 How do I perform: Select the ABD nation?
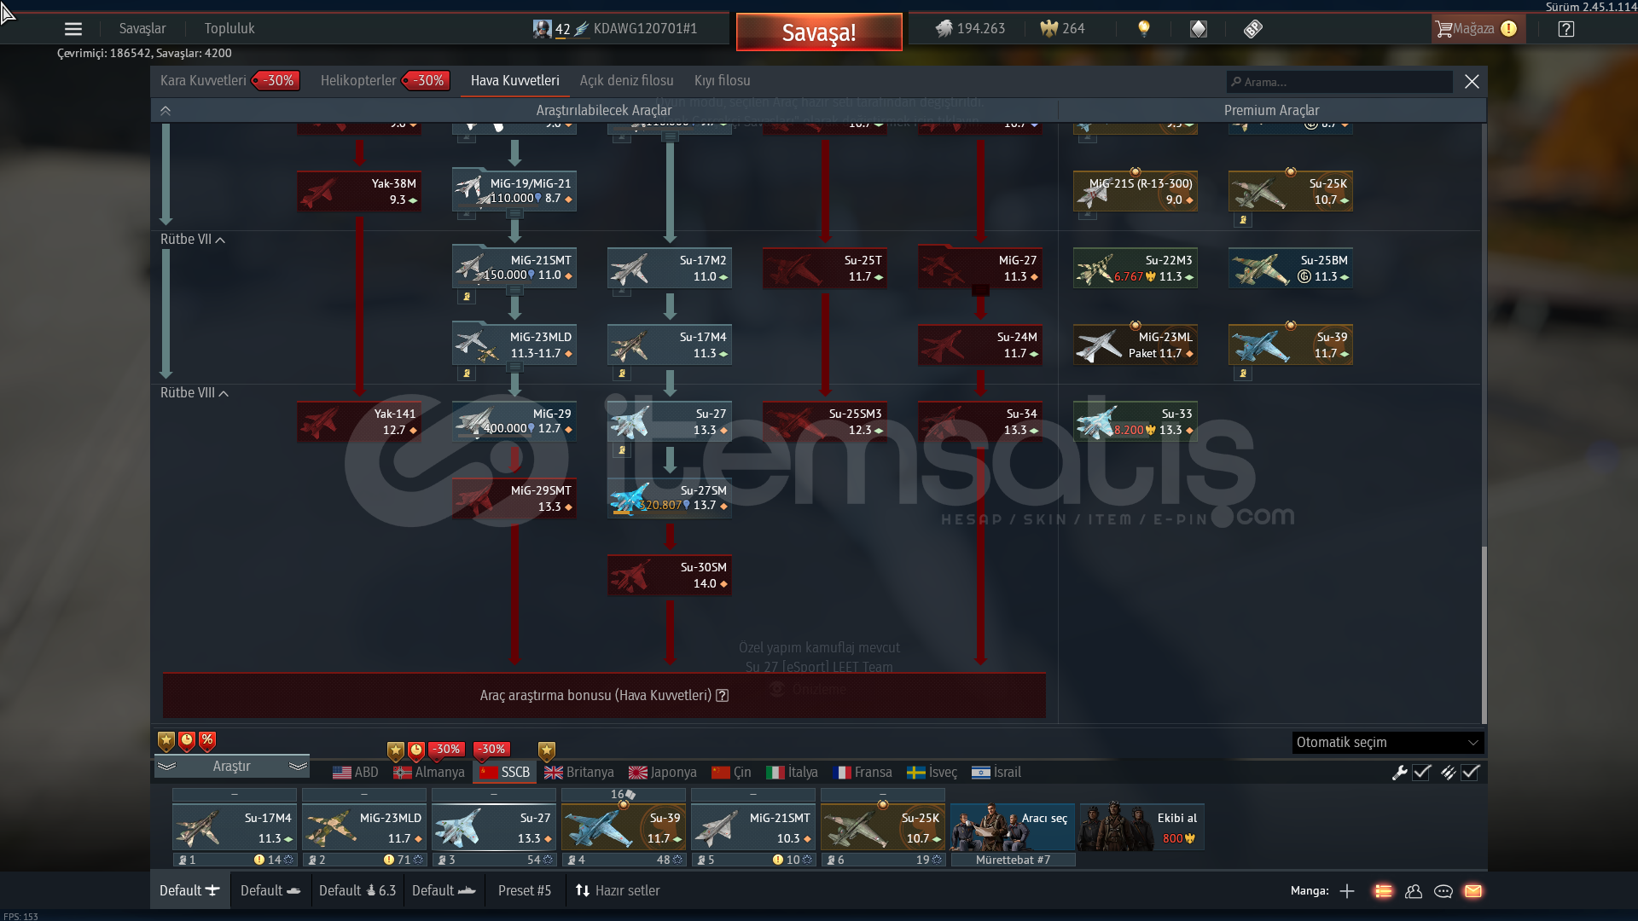click(x=356, y=773)
